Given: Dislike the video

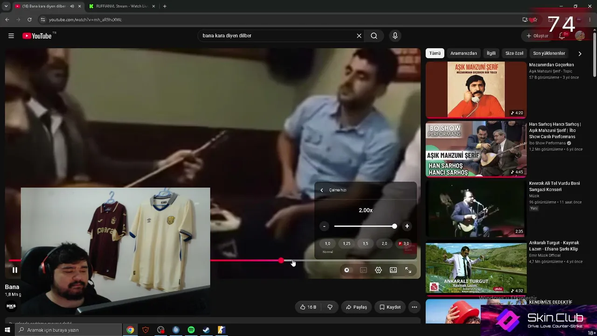Looking at the screenshot, I should click(x=330, y=307).
